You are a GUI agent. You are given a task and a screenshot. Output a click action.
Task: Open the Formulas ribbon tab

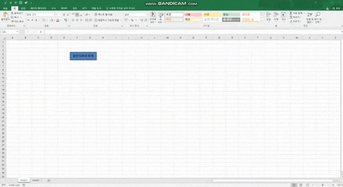point(53,8)
